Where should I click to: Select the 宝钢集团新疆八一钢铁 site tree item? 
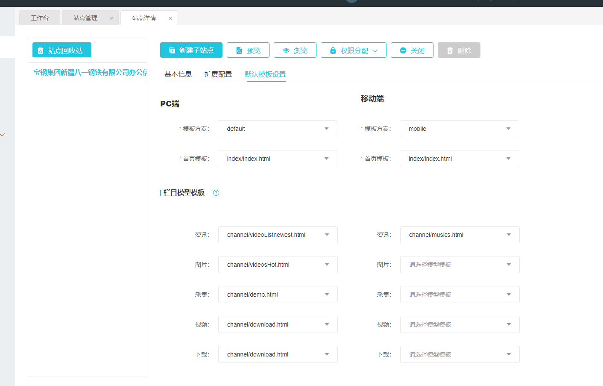coord(90,73)
